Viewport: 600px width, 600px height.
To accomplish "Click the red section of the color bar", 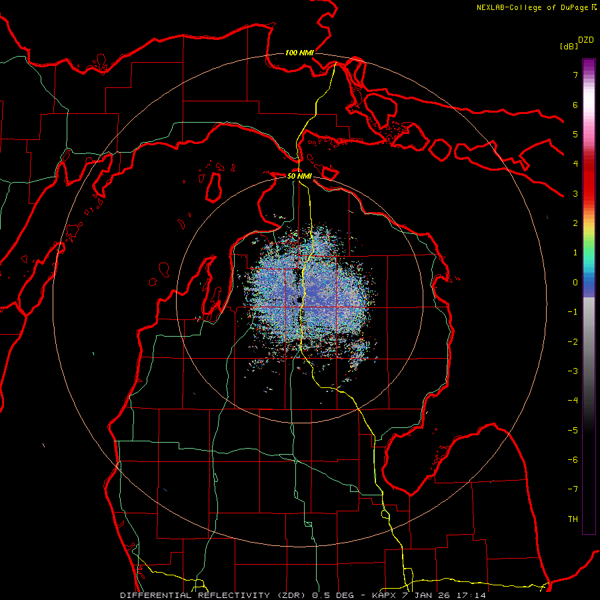I will [589, 180].
